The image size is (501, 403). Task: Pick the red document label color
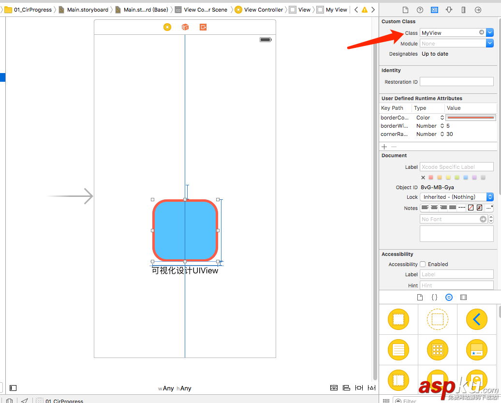coord(431,178)
